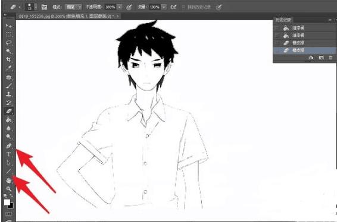Open the brush preset picker arrow
This screenshot has width=337, height=222.
pos(36,7)
